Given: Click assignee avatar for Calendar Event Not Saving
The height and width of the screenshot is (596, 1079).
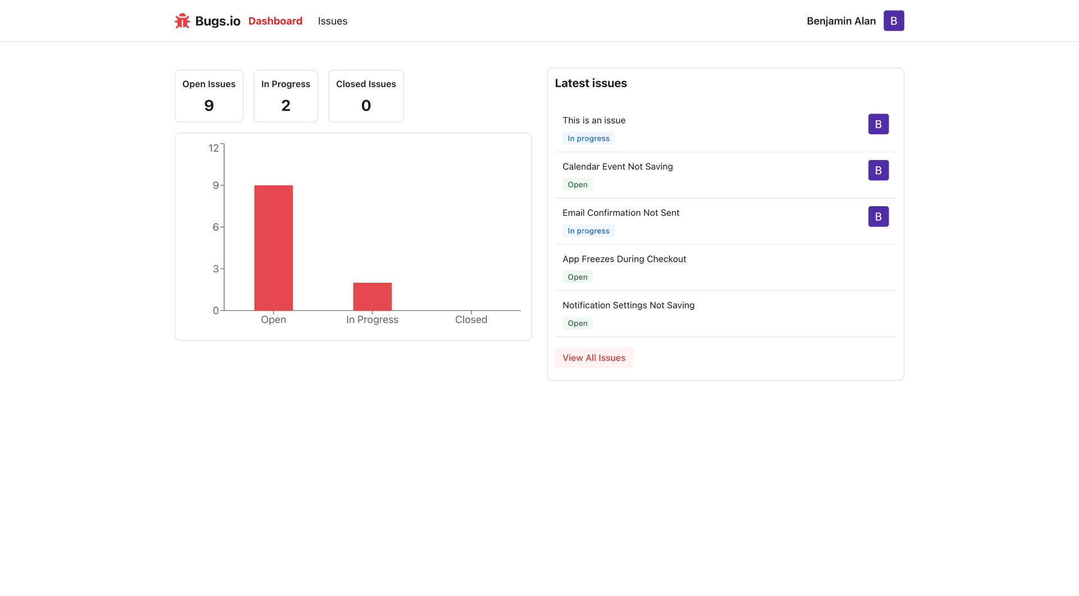Looking at the screenshot, I should pos(878,170).
